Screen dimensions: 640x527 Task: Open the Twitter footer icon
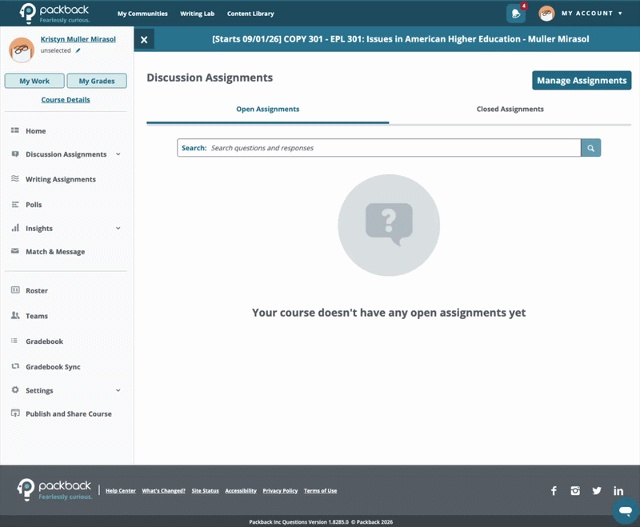point(597,490)
